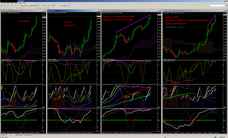Open the Navigator panel icon

13,6
